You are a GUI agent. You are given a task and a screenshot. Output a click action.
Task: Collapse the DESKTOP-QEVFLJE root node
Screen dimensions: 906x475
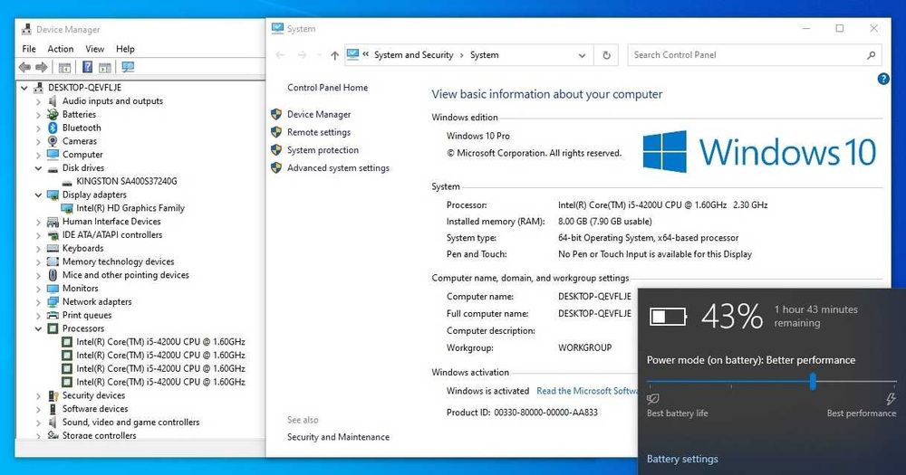[x=24, y=88]
